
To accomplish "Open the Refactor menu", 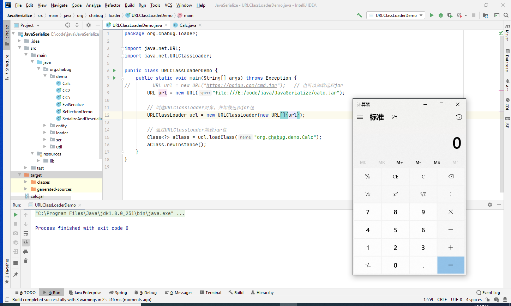I will pos(113,5).
